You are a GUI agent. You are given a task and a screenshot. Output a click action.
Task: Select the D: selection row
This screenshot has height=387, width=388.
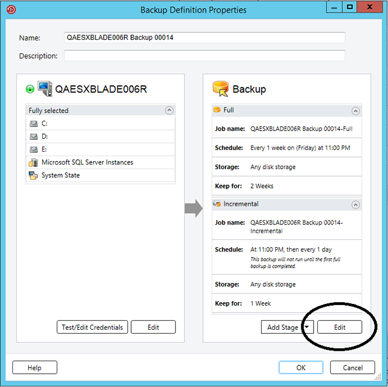(100, 137)
